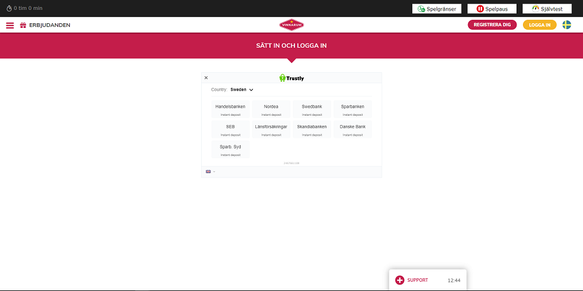Image resolution: width=583 pixels, height=291 pixels.
Task: Open the hamburger menu icon
Action: 10,25
